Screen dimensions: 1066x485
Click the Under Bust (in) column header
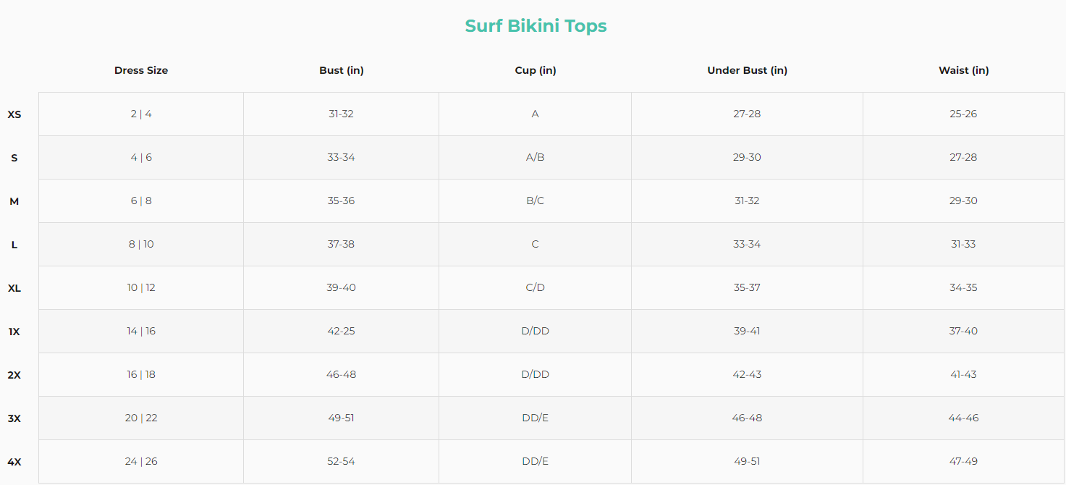pos(747,70)
